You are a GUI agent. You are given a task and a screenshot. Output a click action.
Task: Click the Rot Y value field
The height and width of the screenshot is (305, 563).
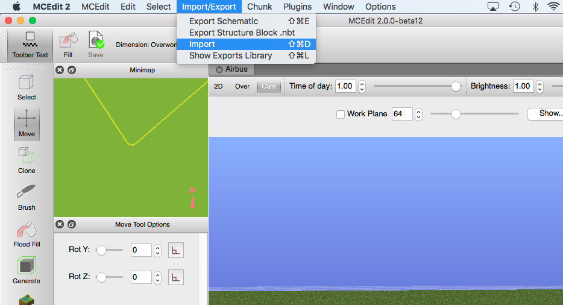click(x=141, y=250)
